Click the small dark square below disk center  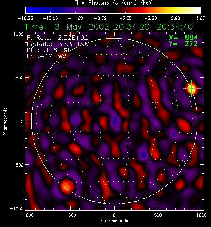(129, 137)
